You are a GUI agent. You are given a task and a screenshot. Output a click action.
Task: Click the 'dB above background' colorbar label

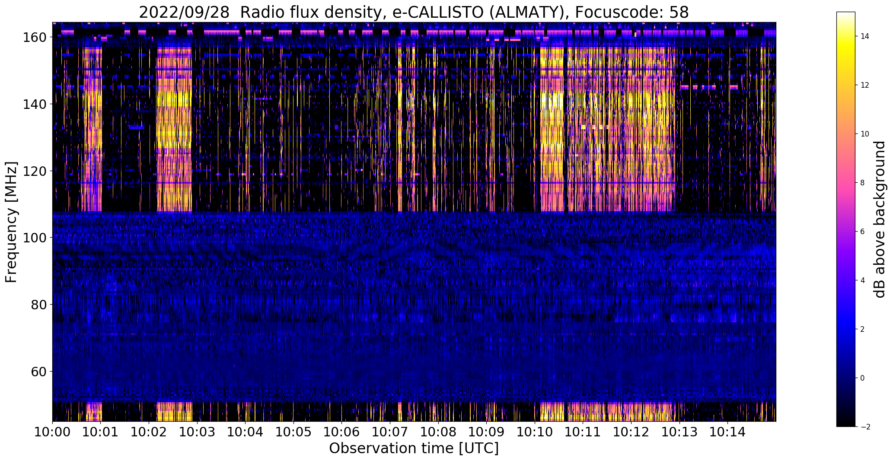pyautogui.click(x=880, y=219)
